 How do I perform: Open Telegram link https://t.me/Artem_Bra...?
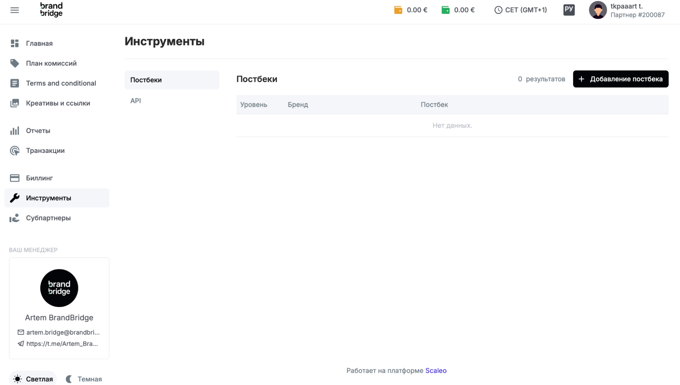coord(62,343)
